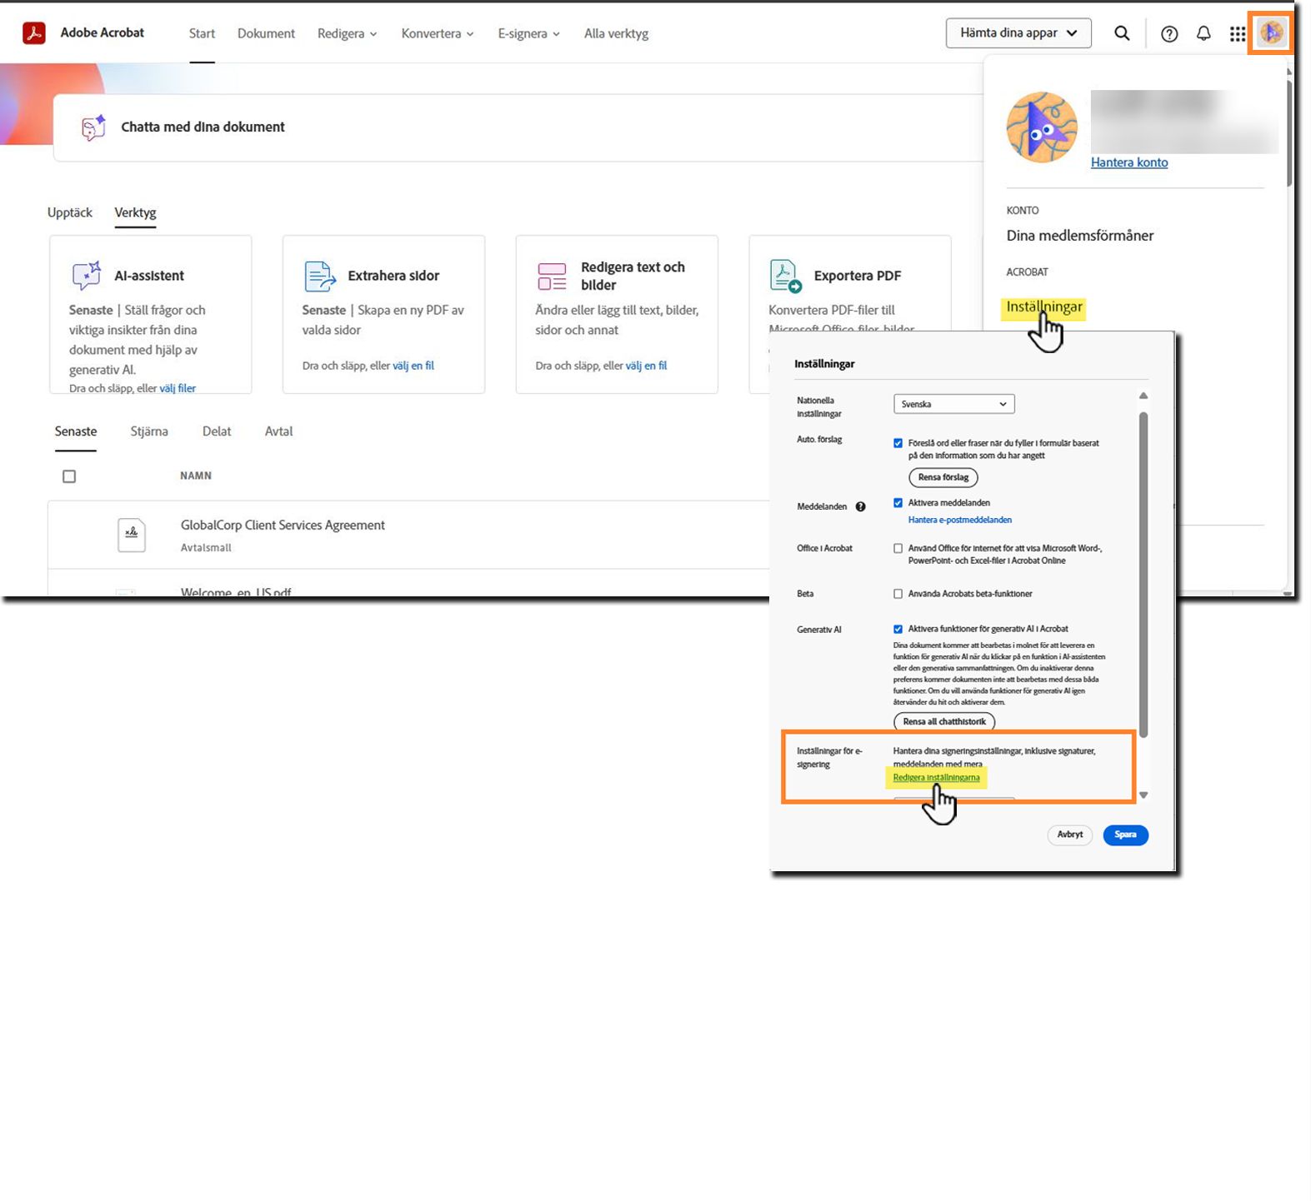Viewport: 1311px width, 1201px height.
Task: Click the Spara button
Action: point(1125,835)
